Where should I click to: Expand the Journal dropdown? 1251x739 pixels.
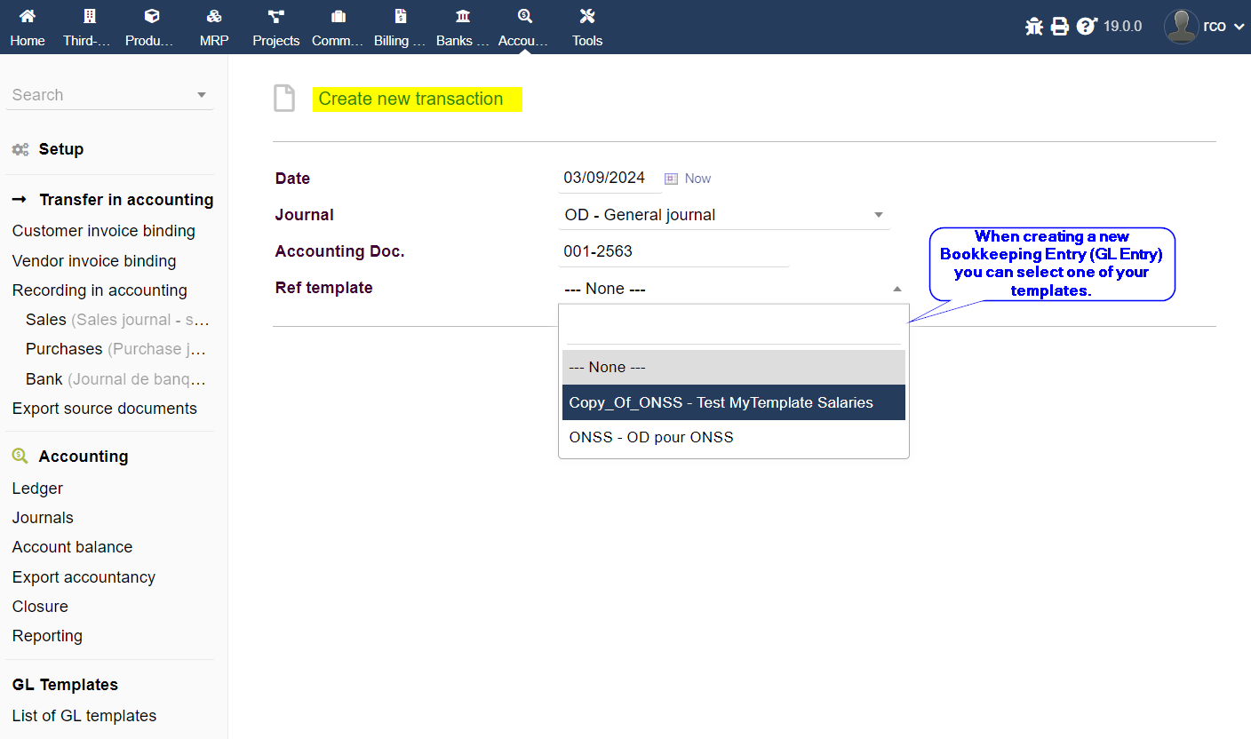[x=878, y=215]
